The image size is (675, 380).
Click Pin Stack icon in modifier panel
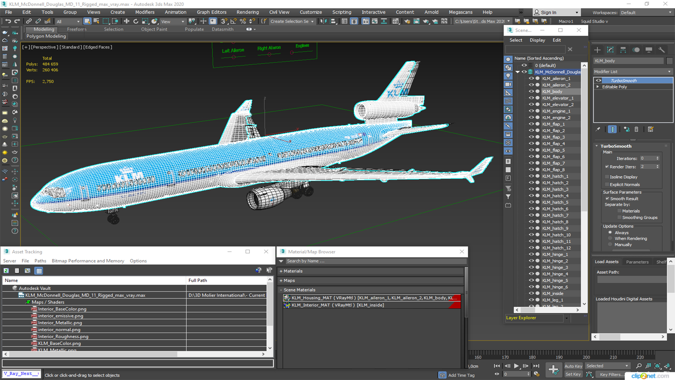[x=598, y=129]
